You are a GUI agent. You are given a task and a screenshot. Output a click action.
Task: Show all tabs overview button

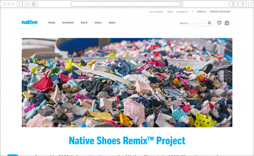click(x=243, y=4)
